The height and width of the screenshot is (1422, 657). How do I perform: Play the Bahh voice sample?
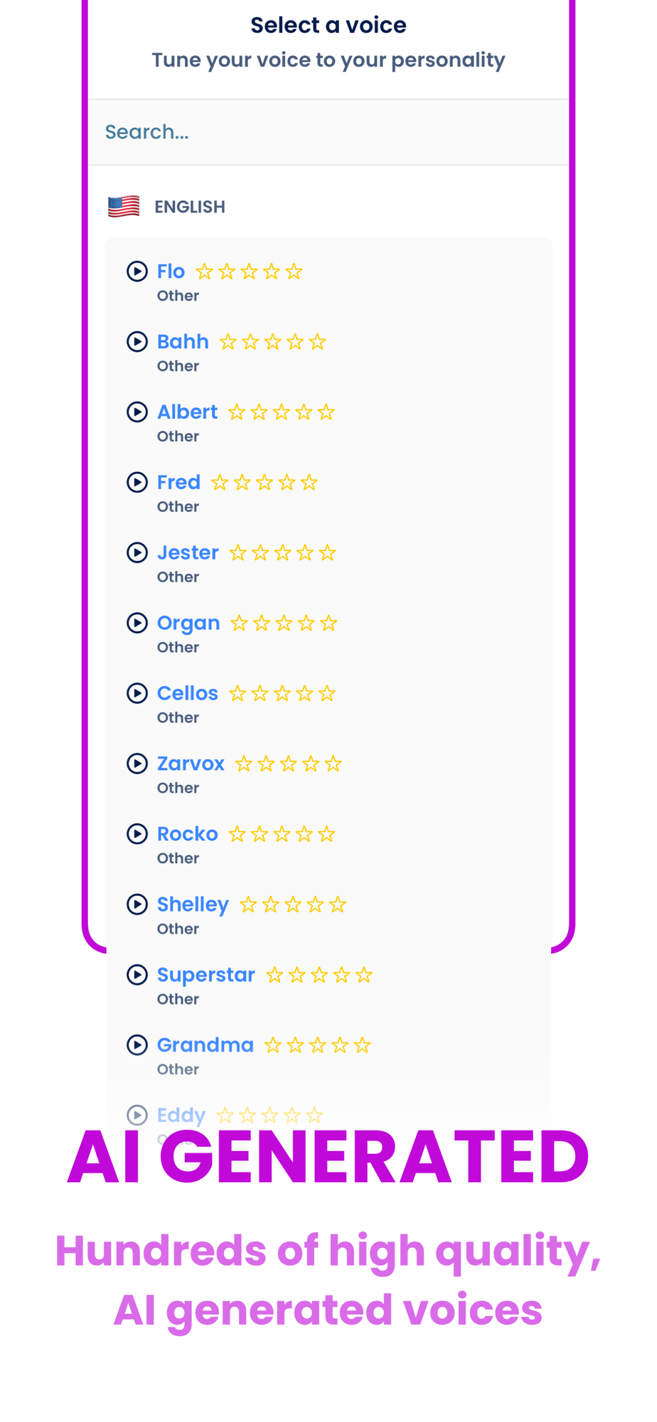(x=137, y=341)
